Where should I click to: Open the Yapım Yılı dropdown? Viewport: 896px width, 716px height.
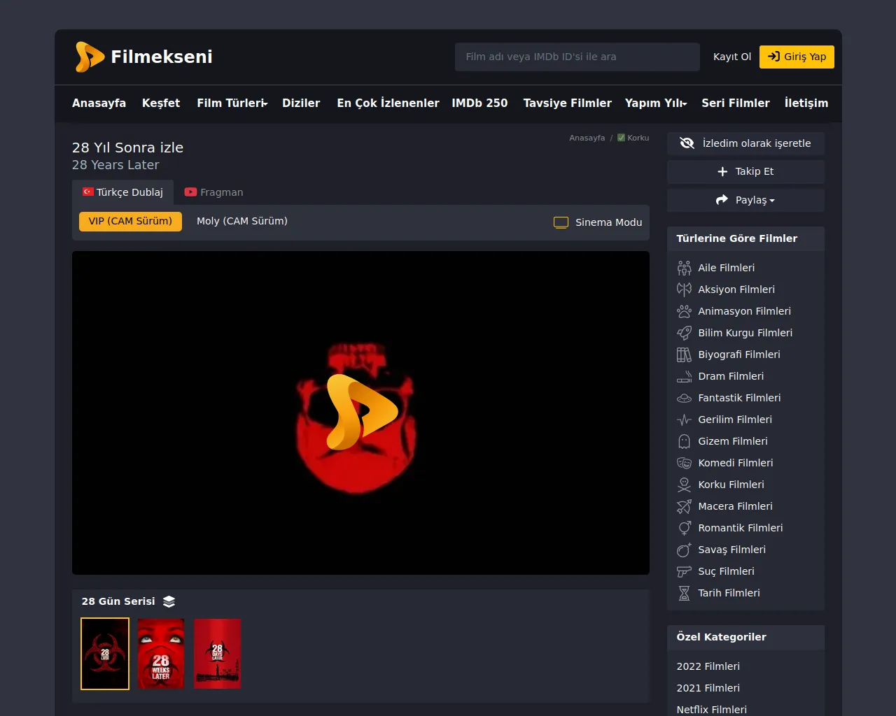click(x=655, y=103)
